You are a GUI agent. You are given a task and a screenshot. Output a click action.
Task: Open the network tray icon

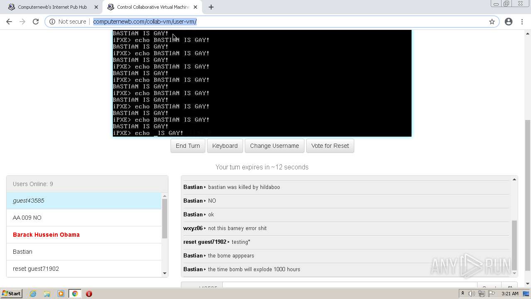(x=481, y=294)
